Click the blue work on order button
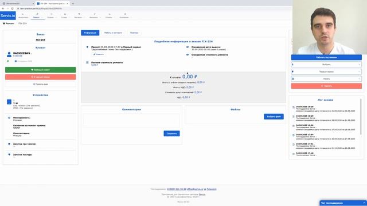 (326, 57)
